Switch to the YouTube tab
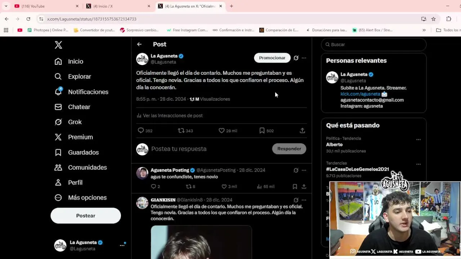 pyautogui.click(x=46, y=6)
